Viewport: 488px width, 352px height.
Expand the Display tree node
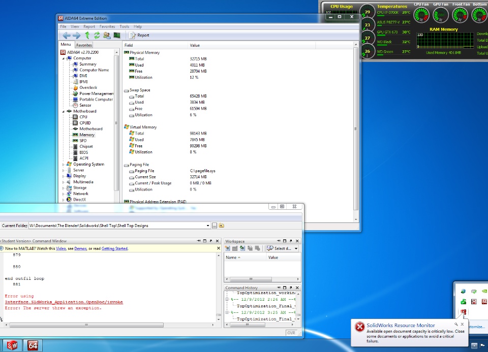point(64,176)
